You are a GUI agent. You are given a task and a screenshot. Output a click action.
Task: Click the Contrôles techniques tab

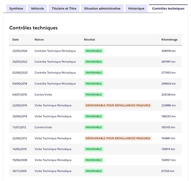(x=168, y=8)
